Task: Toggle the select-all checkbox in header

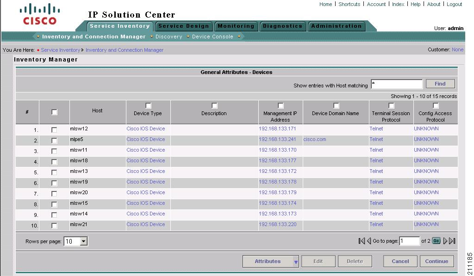Action: tap(55, 112)
